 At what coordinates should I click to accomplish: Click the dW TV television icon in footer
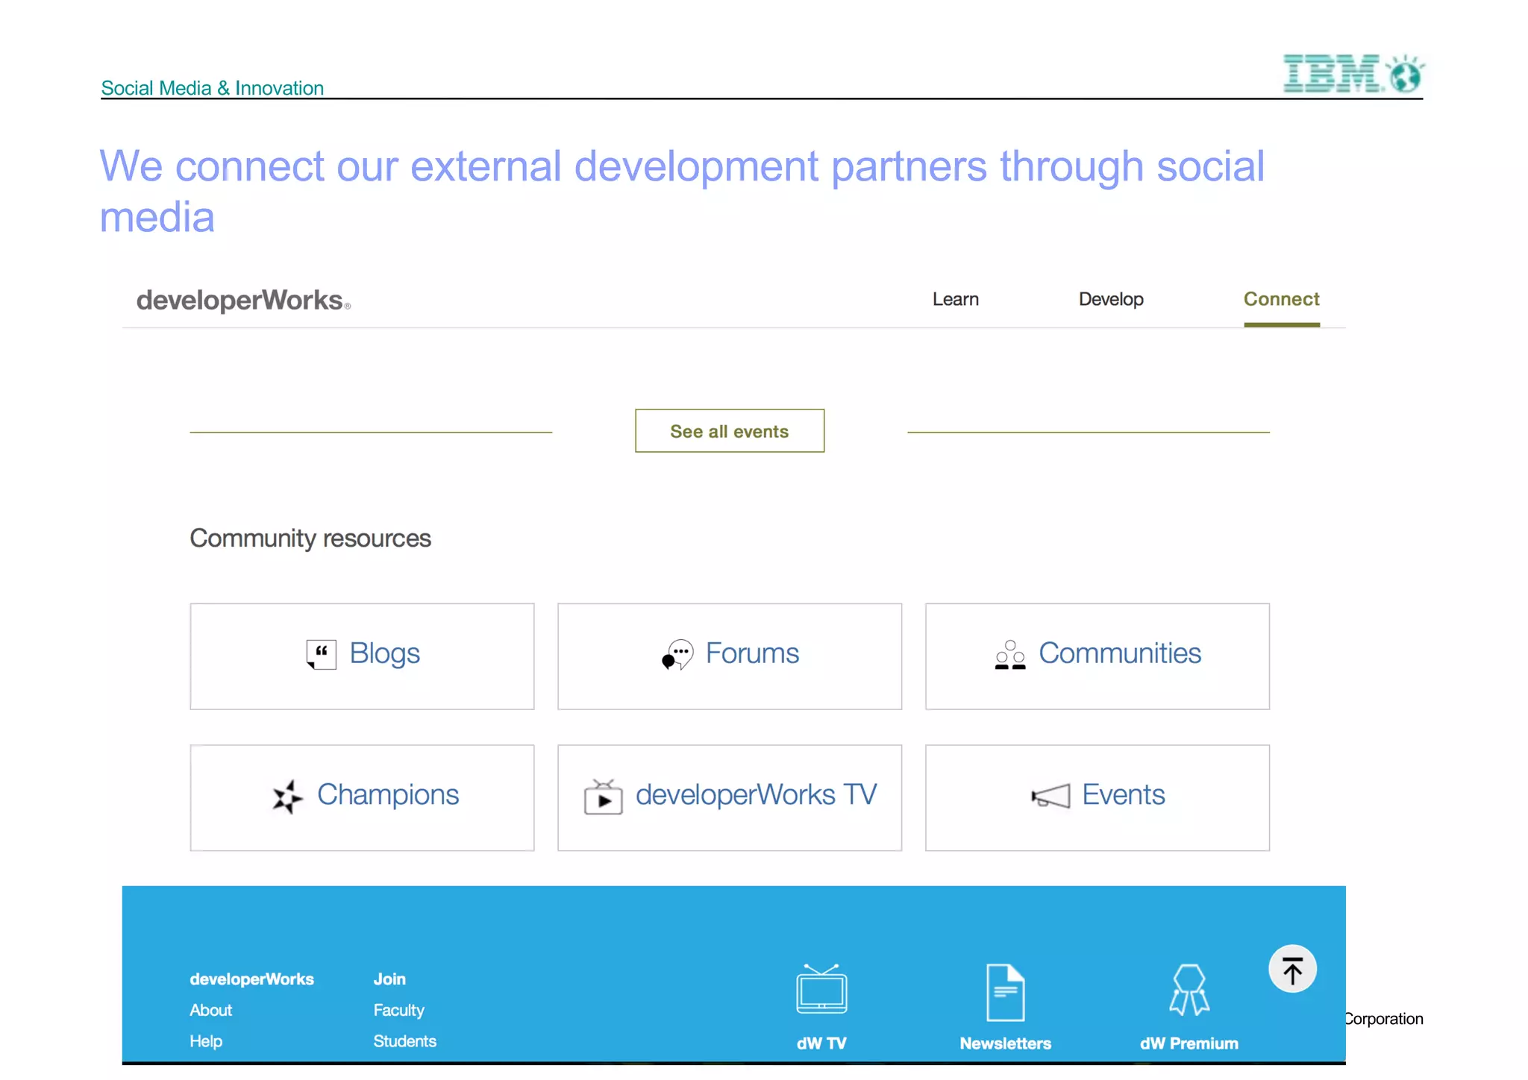[821, 989]
